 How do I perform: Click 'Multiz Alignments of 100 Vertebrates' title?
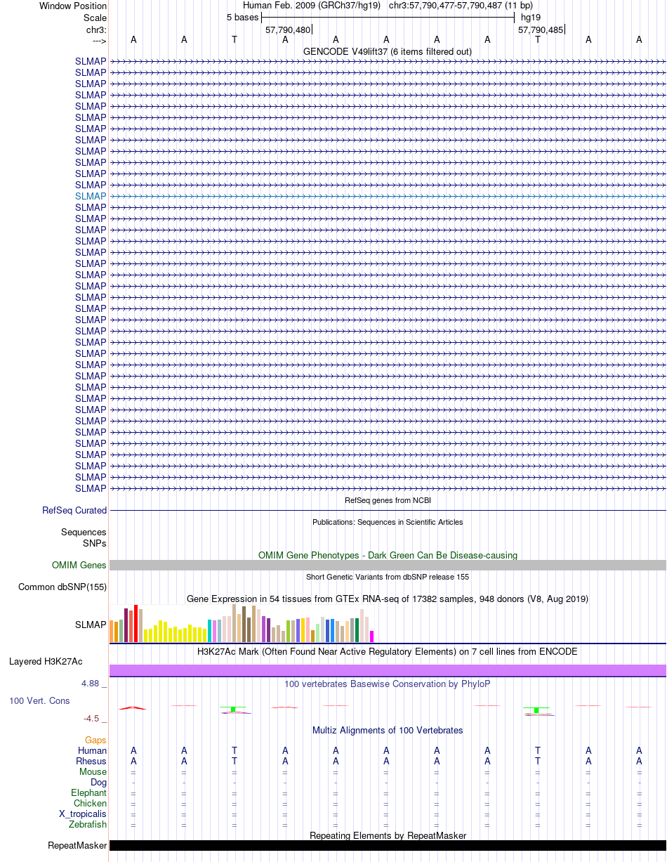(x=388, y=730)
